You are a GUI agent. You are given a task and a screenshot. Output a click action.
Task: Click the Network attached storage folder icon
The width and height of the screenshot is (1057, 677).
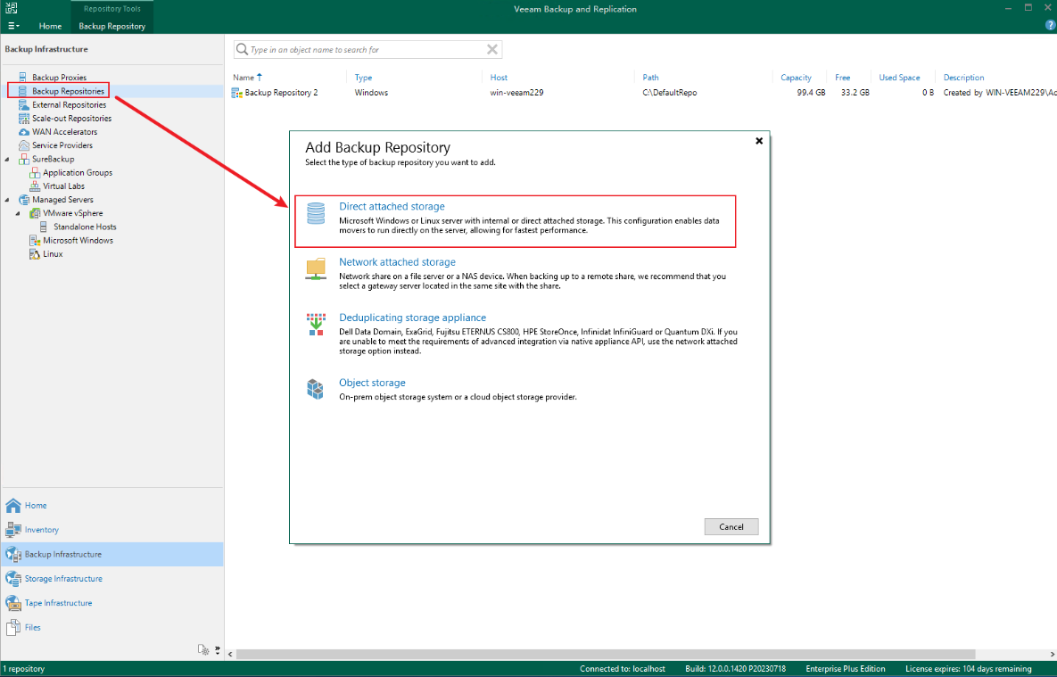pos(316,268)
